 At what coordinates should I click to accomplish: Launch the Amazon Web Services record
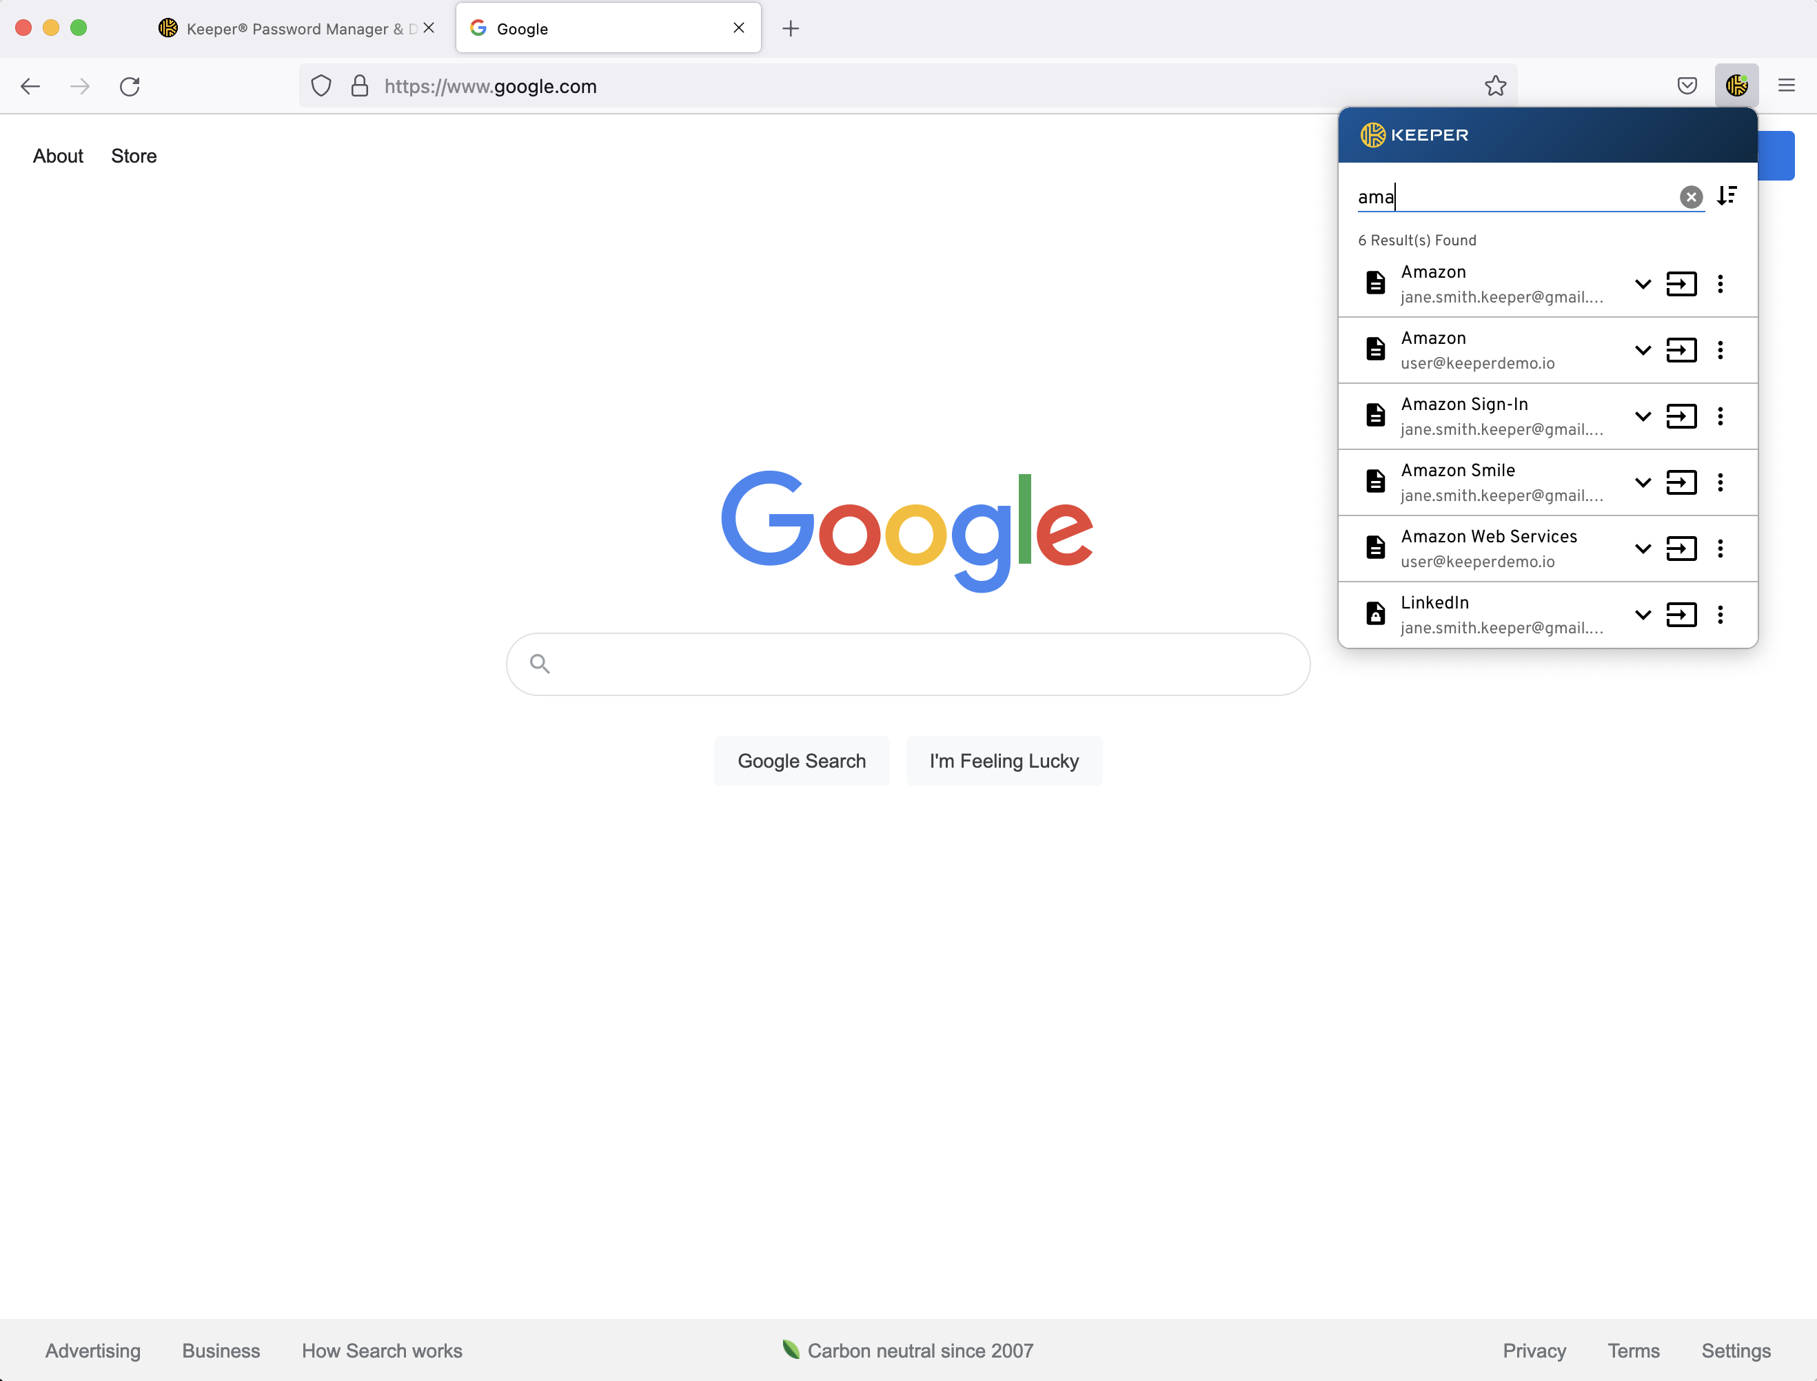pyautogui.click(x=1681, y=549)
